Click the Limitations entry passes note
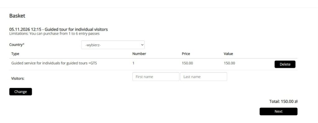 pyautogui.click(x=54, y=34)
